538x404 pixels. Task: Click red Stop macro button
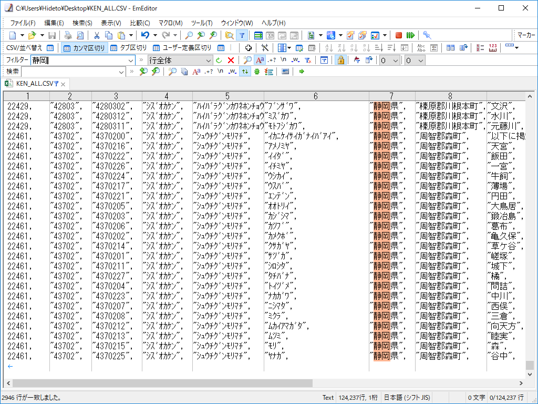coord(398,35)
